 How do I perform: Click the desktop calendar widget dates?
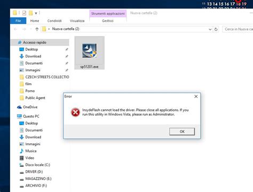[224, 4]
